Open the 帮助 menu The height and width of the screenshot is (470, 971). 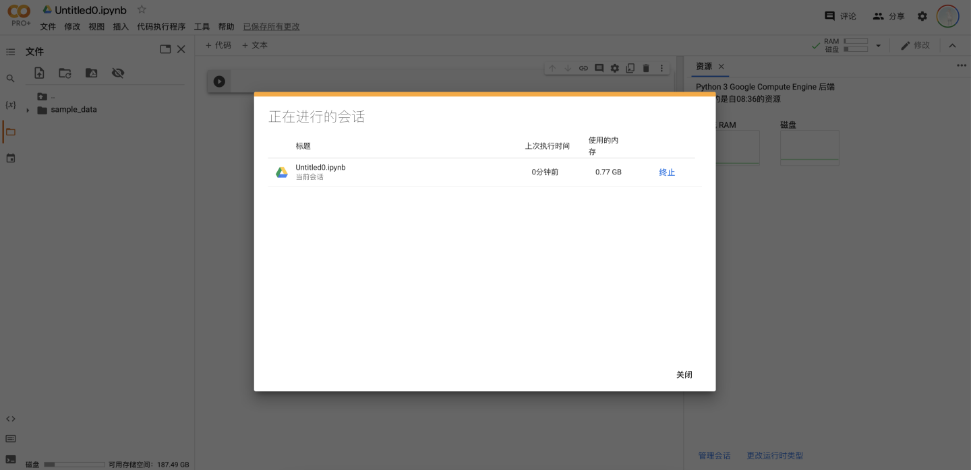[x=226, y=27]
